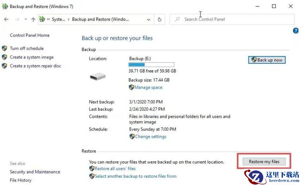Open File History link

click(x=21, y=180)
